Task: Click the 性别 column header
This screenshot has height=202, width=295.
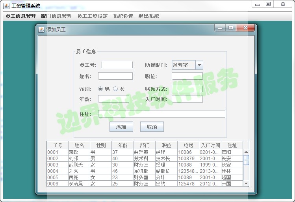Action: 101,145
